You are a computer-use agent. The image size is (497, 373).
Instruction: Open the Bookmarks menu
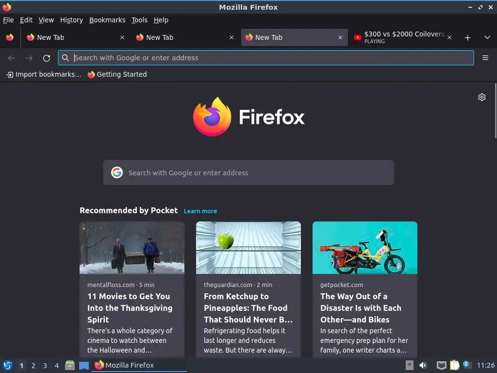tap(107, 20)
